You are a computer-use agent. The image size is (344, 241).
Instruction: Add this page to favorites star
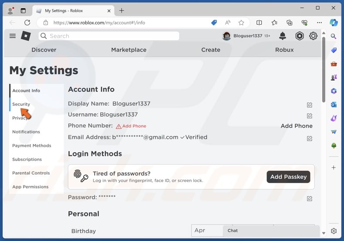[x=241, y=23]
